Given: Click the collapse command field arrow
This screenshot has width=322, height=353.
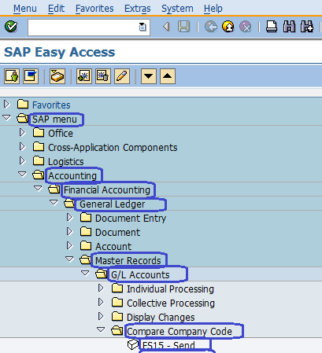Looking at the screenshot, I should click(x=166, y=27).
